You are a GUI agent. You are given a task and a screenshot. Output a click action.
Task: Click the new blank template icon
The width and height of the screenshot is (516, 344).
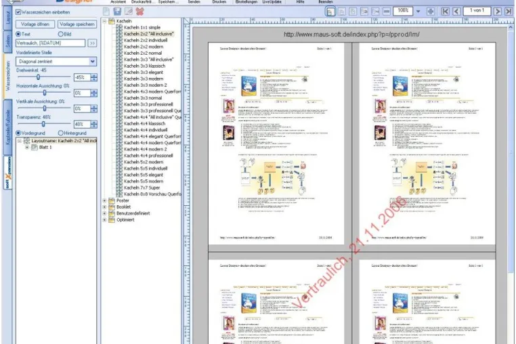point(106,12)
